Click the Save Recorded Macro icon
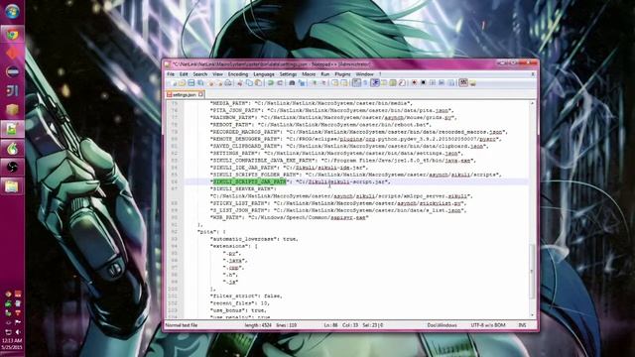The image size is (635, 357). pyautogui.click(x=450, y=83)
